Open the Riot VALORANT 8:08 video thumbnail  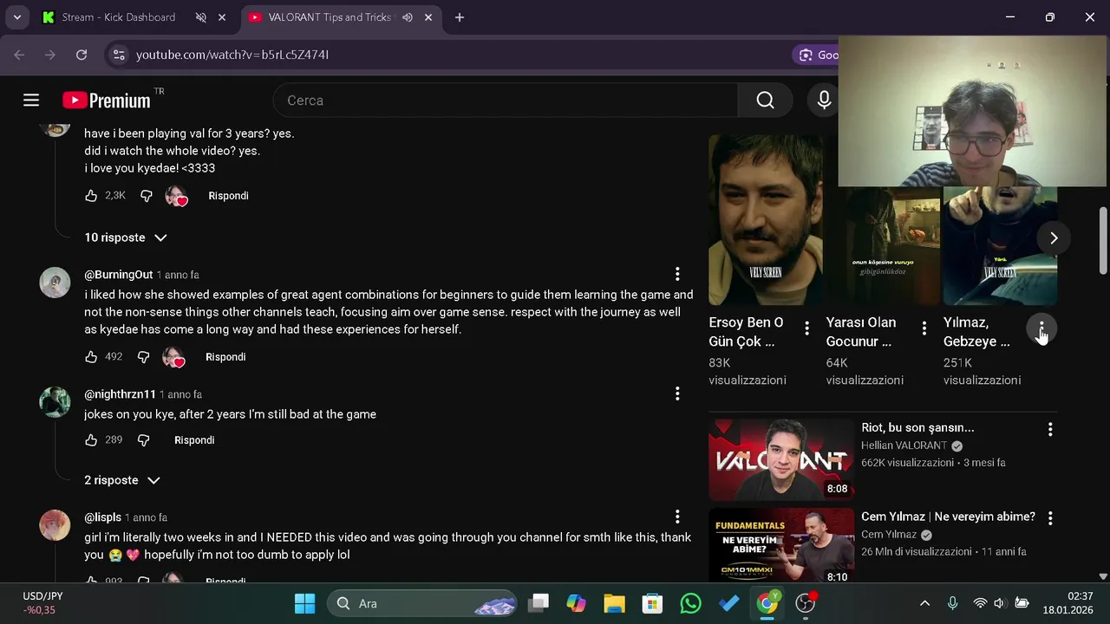(781, 460)
